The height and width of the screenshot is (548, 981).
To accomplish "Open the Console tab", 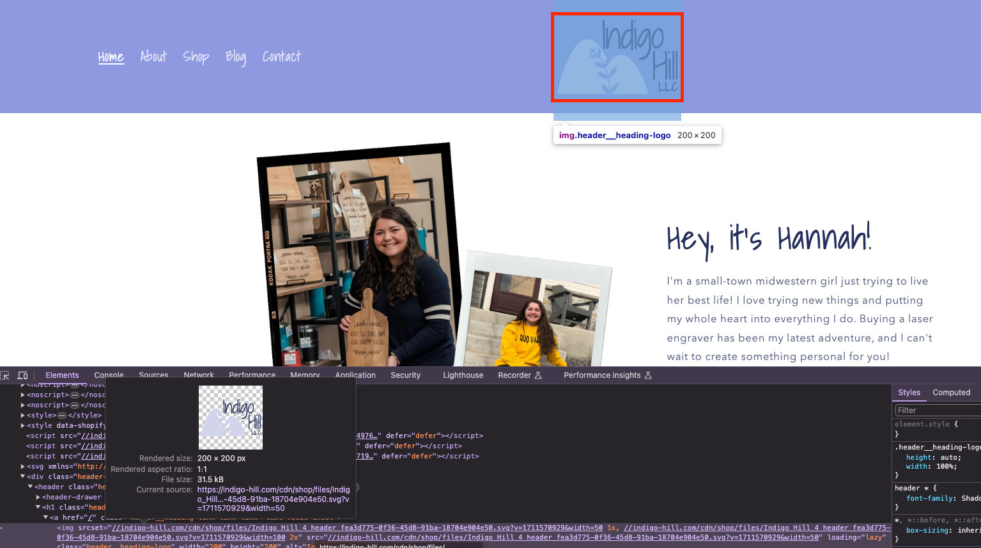I will tap(109, 375).
